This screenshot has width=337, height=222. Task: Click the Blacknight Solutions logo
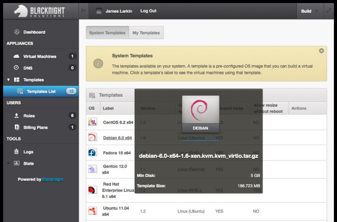tap(39, 11)
